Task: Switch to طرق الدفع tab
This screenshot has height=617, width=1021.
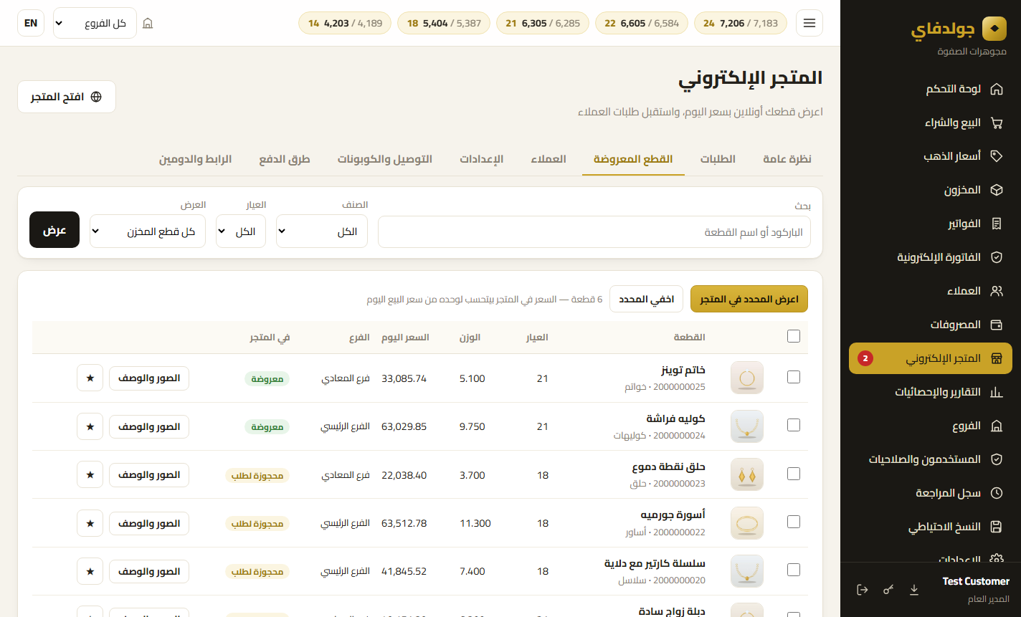Action: pyautogui.click(x=285, y=159)
